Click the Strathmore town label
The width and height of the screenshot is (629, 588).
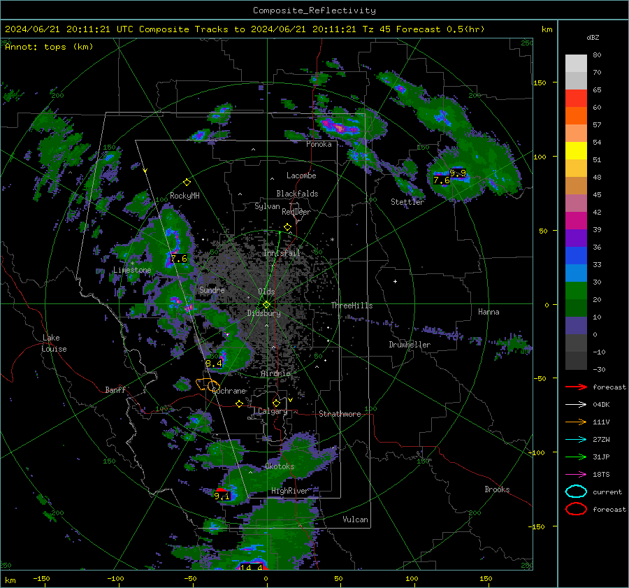tap(340, 414)
